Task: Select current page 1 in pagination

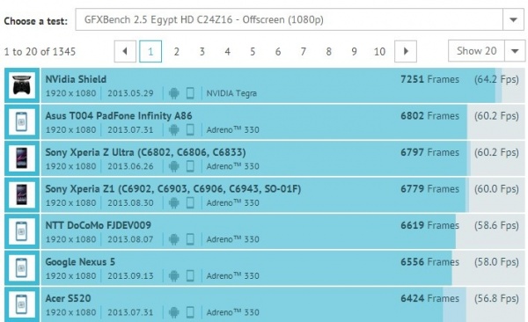Action: point(150,52)
